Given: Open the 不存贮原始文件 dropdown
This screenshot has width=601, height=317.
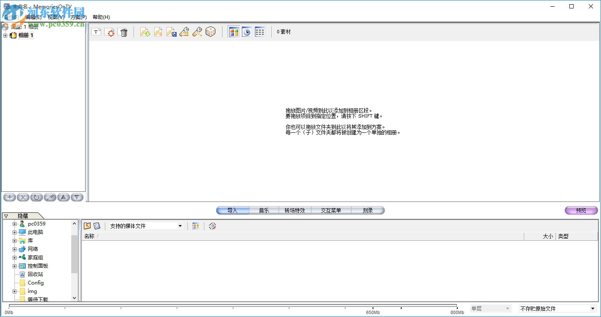Looking at the screenshot, I should 593,309.
